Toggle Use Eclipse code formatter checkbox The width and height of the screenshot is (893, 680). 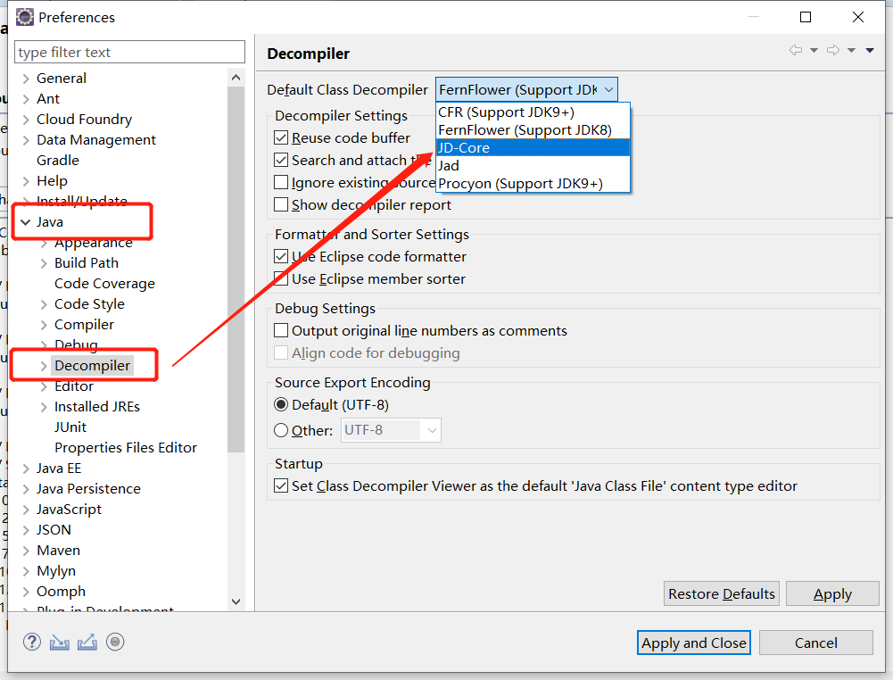pos(281,256)
